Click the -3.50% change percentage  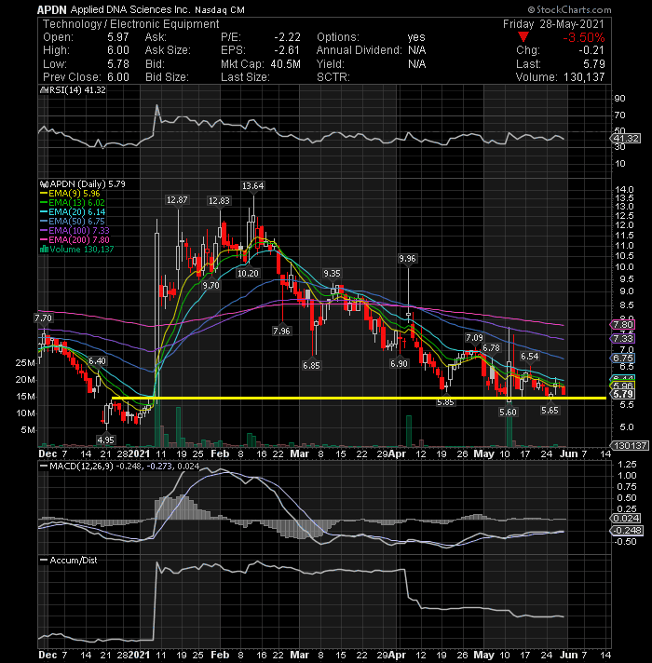pos(583,37)
